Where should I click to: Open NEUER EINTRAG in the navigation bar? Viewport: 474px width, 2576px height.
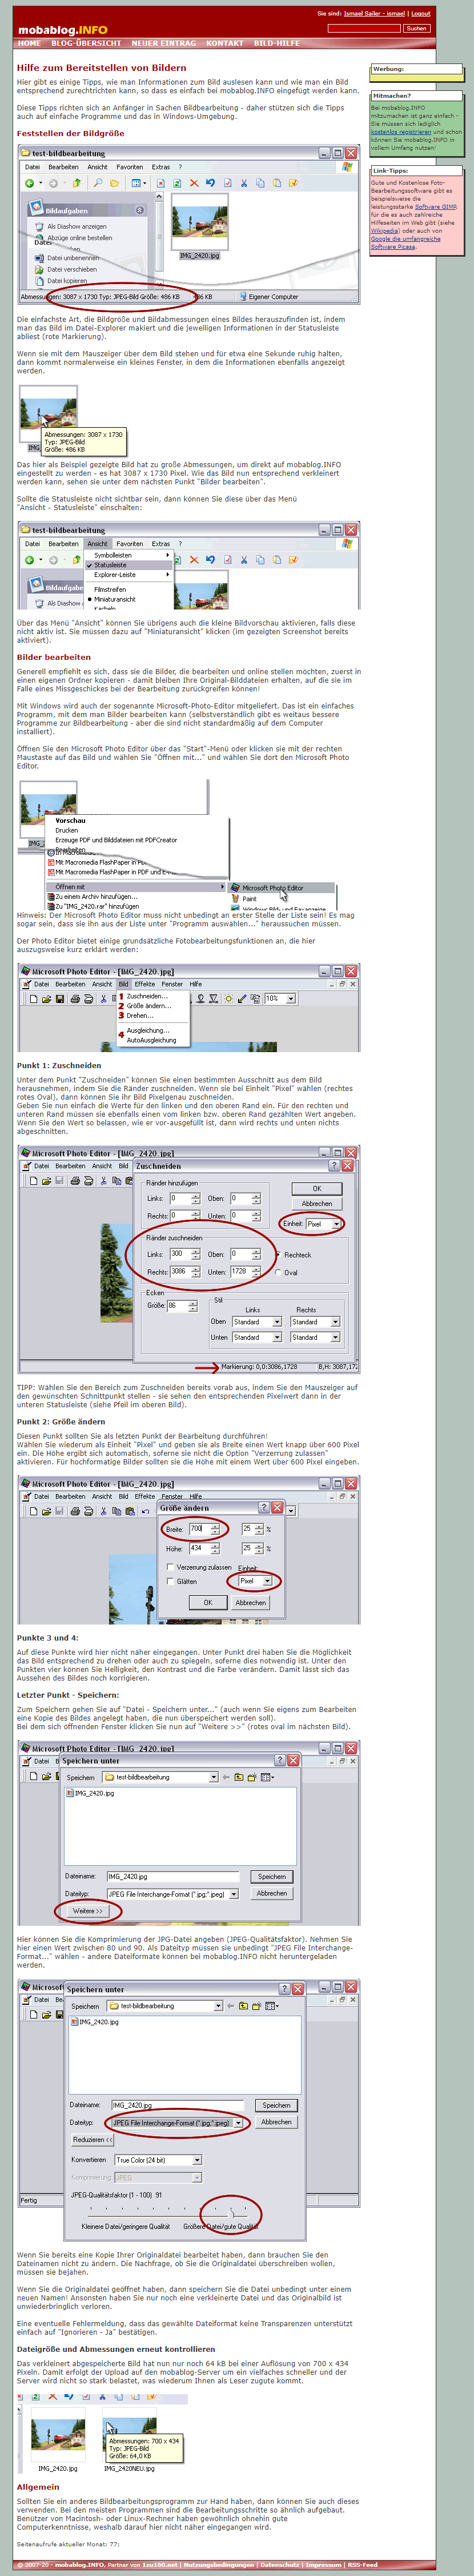click(x=164, y=43)
